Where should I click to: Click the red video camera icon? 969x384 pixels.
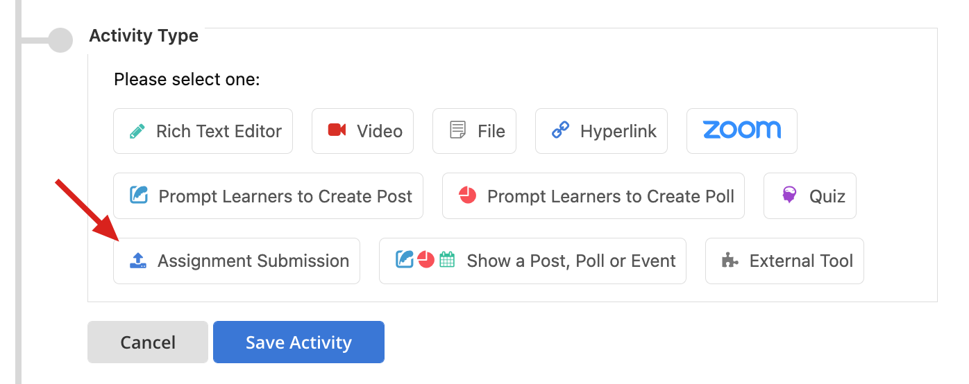click(337, 130)
